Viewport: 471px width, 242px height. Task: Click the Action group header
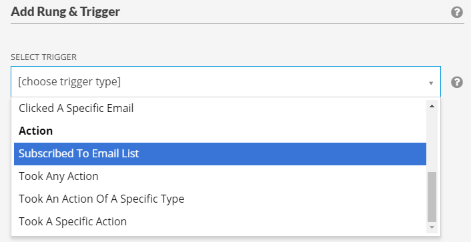pos(36,131)
